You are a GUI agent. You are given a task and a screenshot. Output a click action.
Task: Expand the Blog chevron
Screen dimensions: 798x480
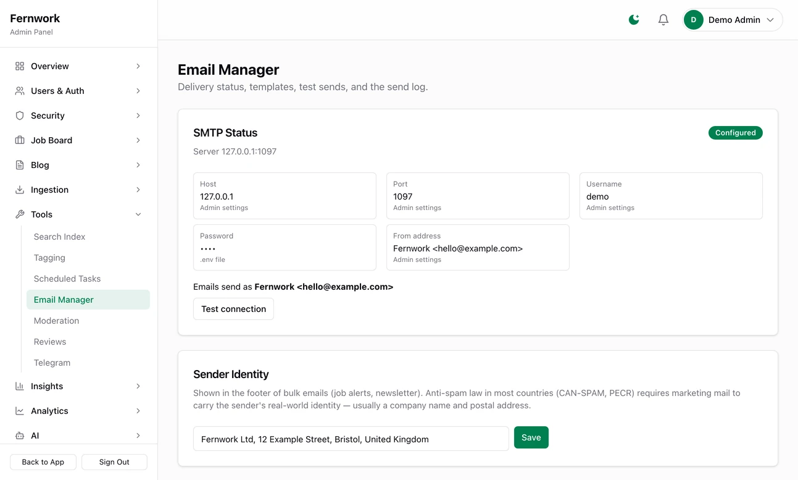(x=138, y=165)
